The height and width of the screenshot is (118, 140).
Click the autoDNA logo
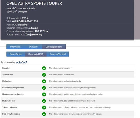click(x=22, y=62)
